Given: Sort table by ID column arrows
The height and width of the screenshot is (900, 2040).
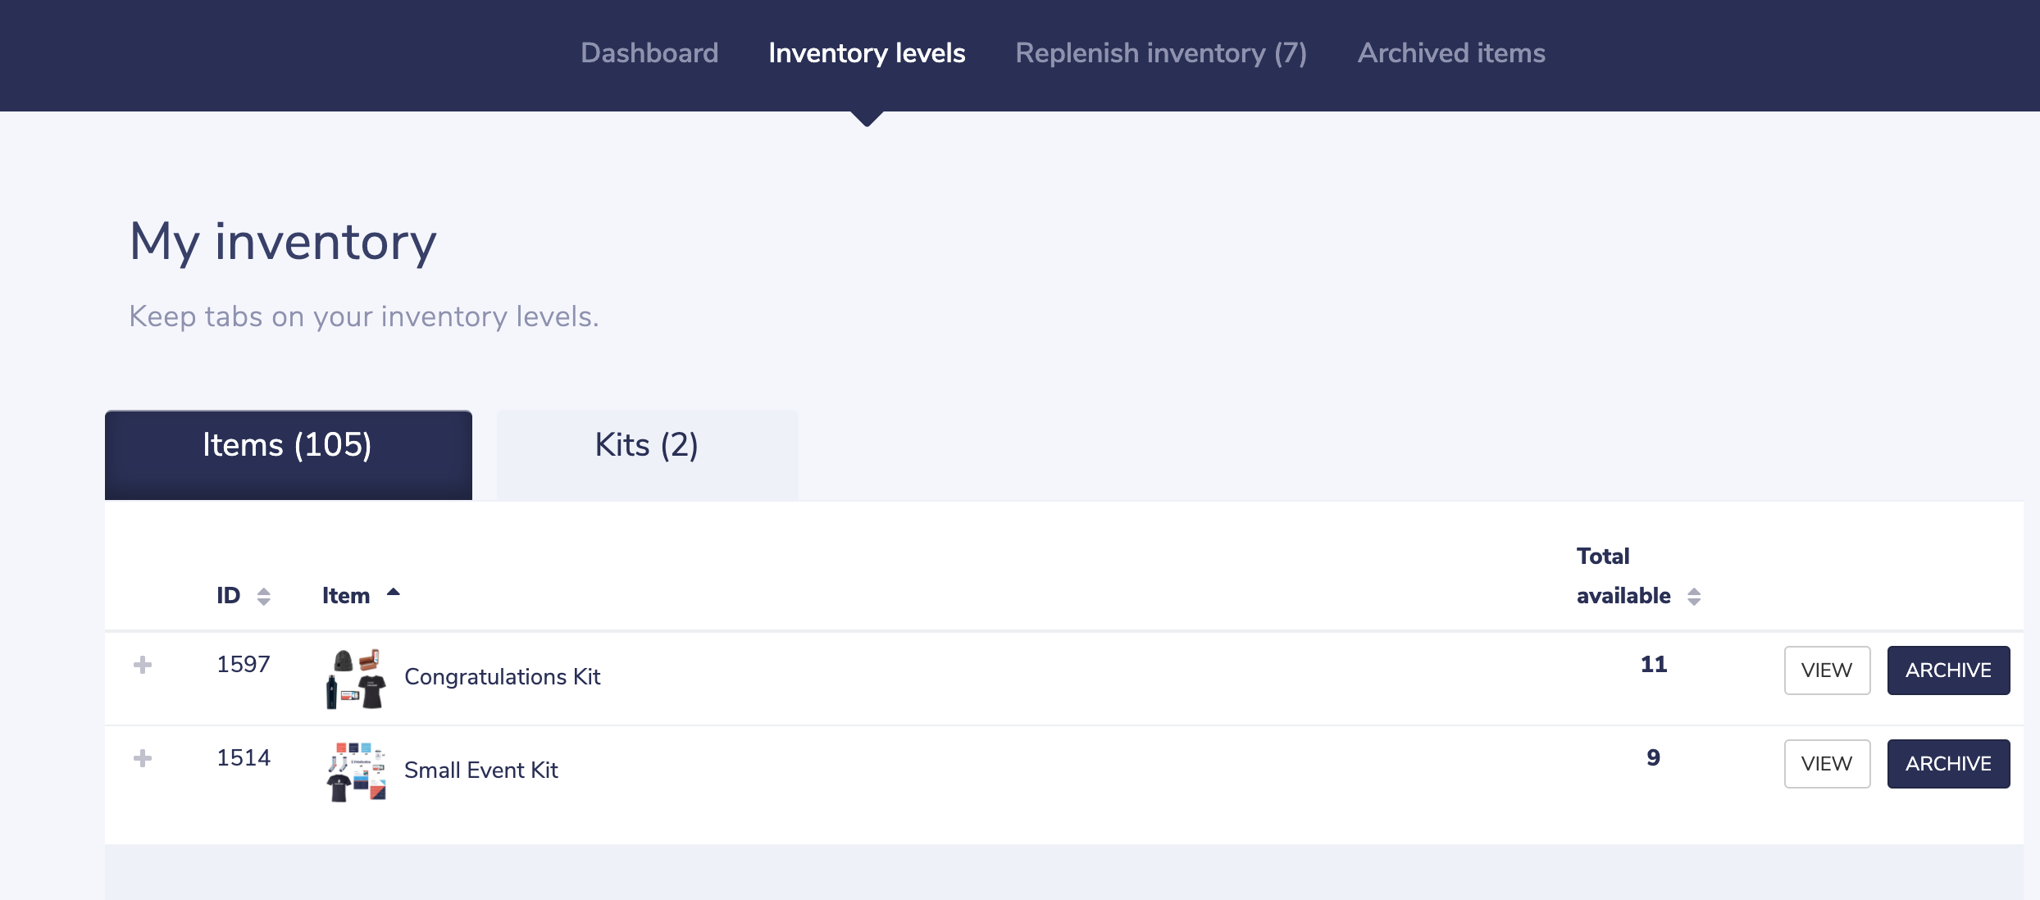Looking at the screenshot, I should point(263,597).
